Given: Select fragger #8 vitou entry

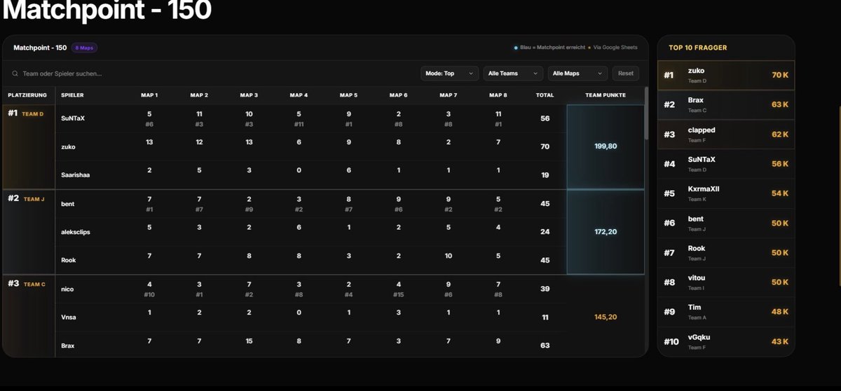Looking at the screenshot, I should tap(726, 282).
